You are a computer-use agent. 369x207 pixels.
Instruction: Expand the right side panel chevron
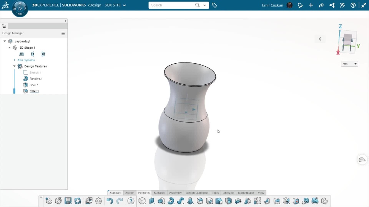(x=320, y=39)
